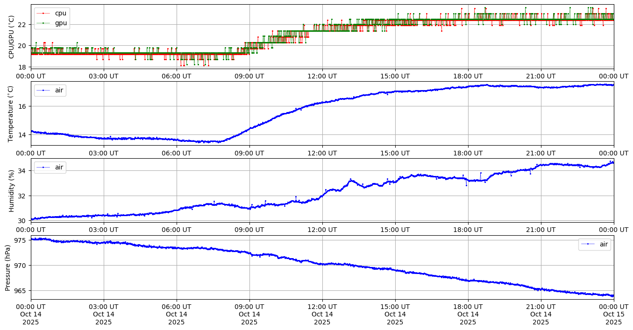
Task: Click the red cpu legend line marker
Action: (x=43, y=13)
